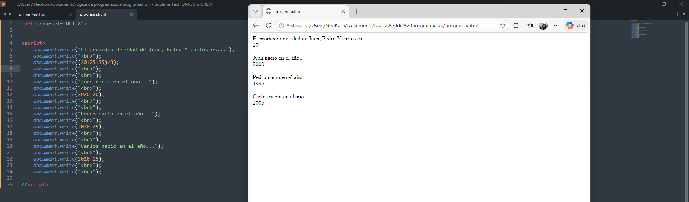Viewport: 689px width, 202px height.
Task: Open browser extensions puzzle icon
Action: coord(516,25)
